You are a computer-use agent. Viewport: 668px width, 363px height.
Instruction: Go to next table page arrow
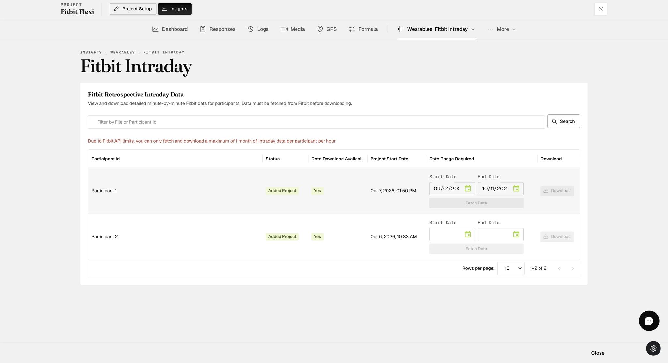tap(572, 268)
